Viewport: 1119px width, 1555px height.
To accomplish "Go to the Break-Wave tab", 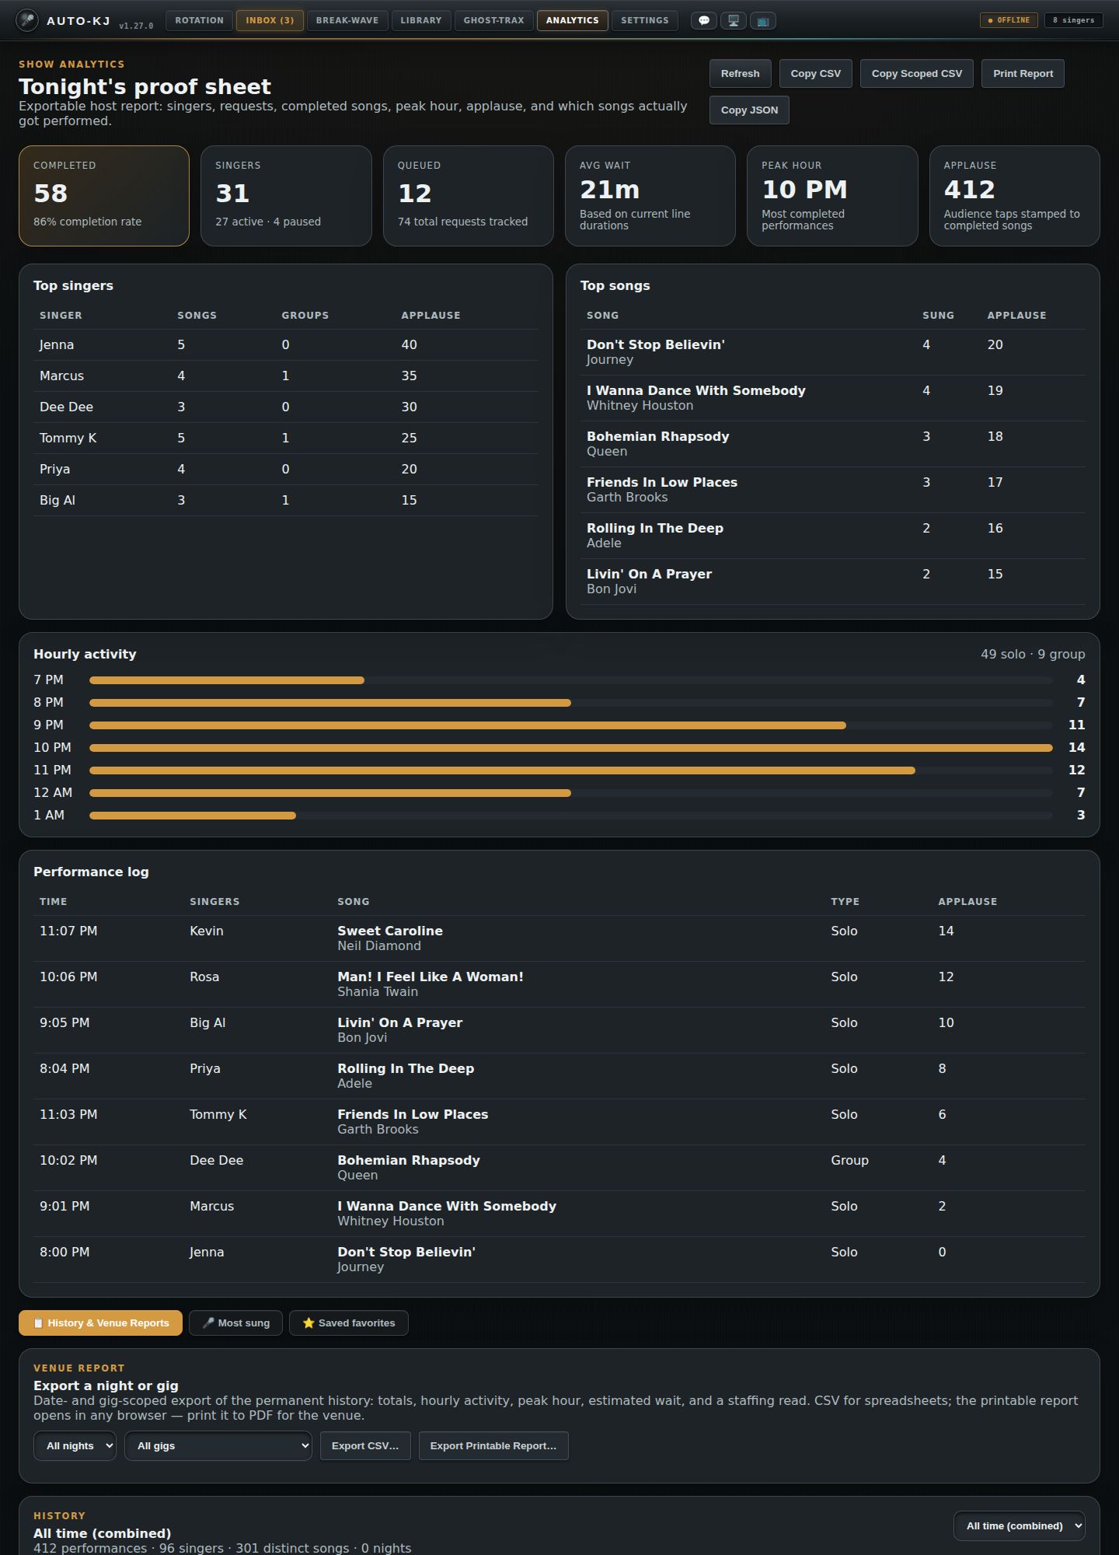I will tap(347, 20).
